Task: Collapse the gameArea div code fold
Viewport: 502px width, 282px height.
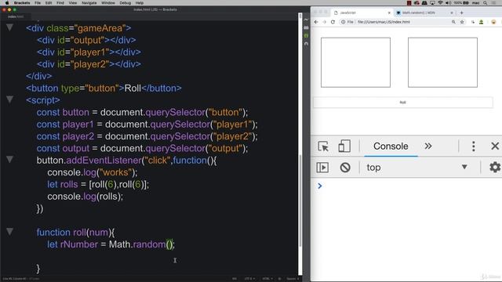Action: (x=9, y=27)
